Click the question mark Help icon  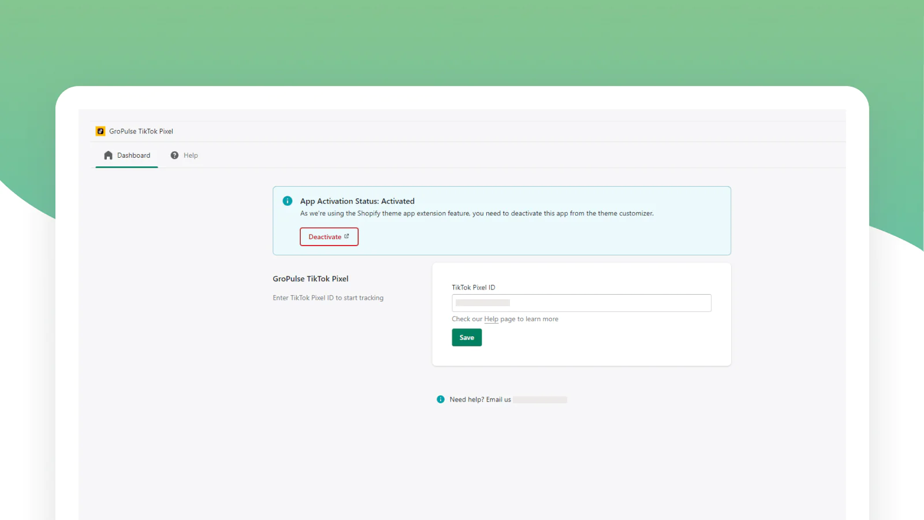pos(174,155)
